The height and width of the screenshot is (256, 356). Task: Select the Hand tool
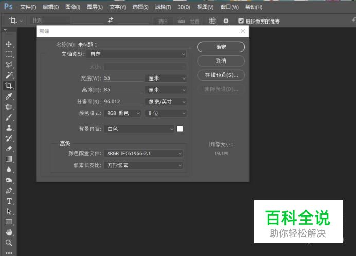pyautogui.click(x=9, y=232)
